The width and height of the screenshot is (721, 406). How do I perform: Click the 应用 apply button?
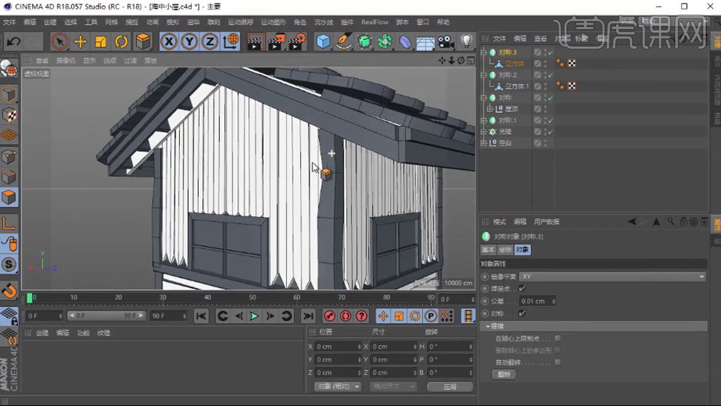(x=449, y=386)
